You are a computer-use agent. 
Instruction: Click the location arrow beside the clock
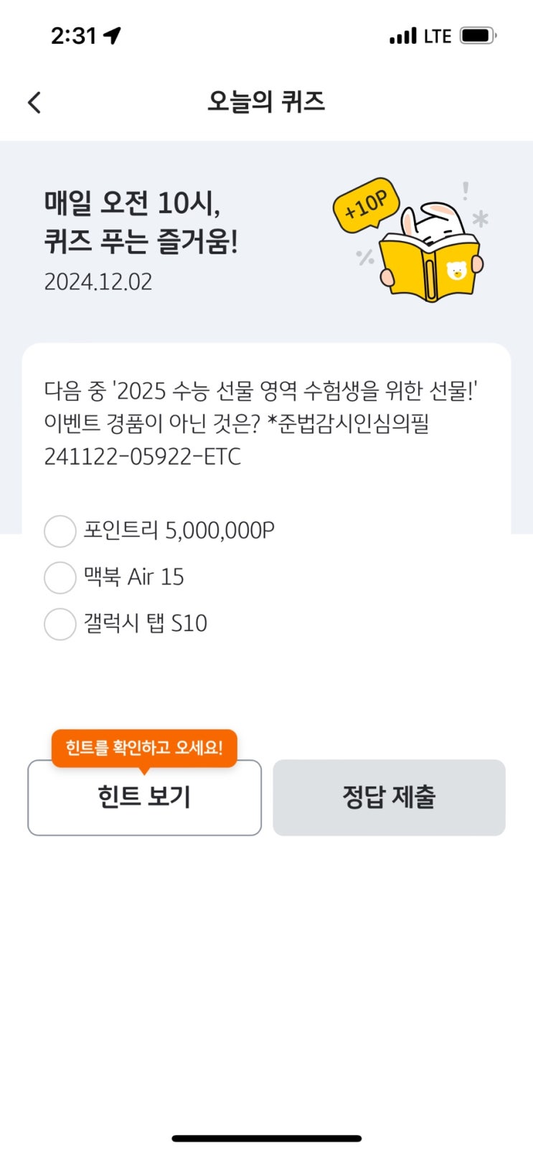[x=113, y=35]
